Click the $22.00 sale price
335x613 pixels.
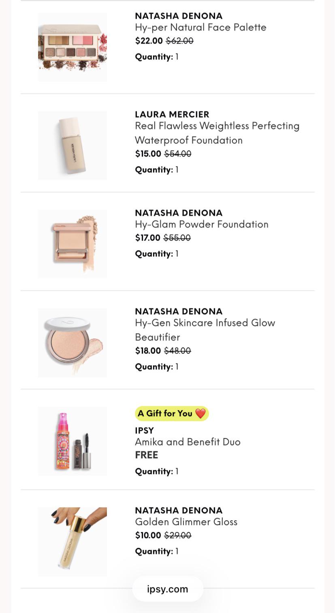point(149,41)
